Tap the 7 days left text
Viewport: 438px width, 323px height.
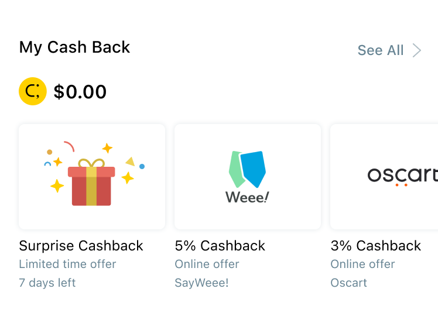(x=47, y=283)
